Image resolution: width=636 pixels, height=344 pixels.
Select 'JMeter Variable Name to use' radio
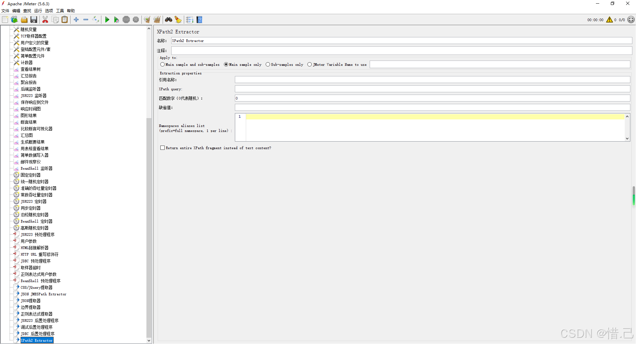pos(309,64)
